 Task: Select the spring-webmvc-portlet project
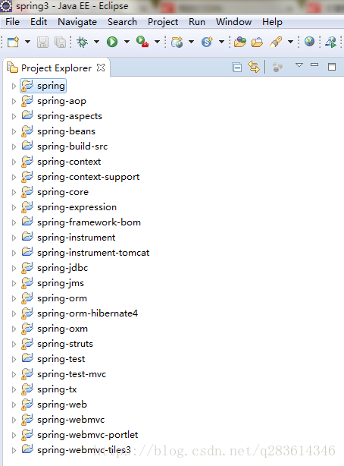pyautogui.click(x=88, y=435)
